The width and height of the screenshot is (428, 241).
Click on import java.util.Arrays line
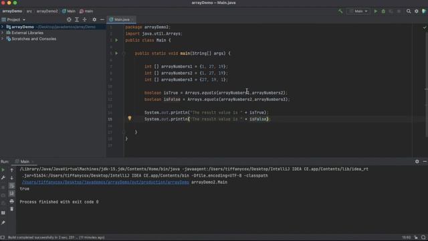(154, 33)
